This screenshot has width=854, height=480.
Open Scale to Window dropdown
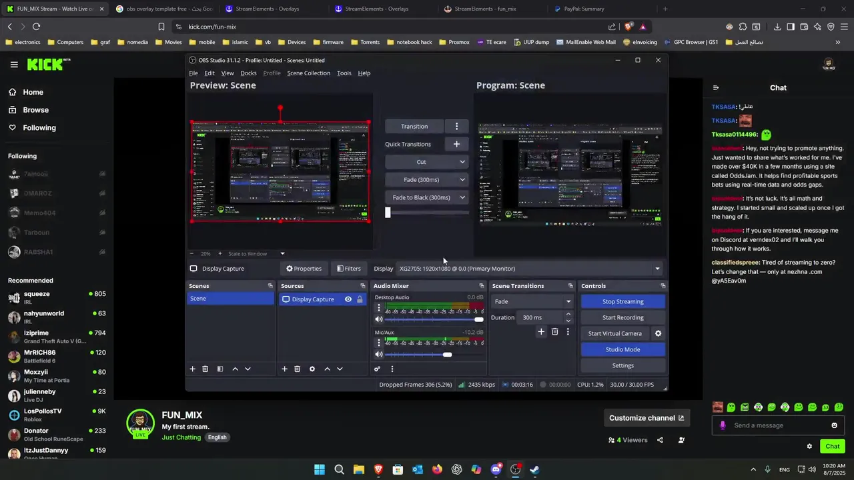coord(257,253)
